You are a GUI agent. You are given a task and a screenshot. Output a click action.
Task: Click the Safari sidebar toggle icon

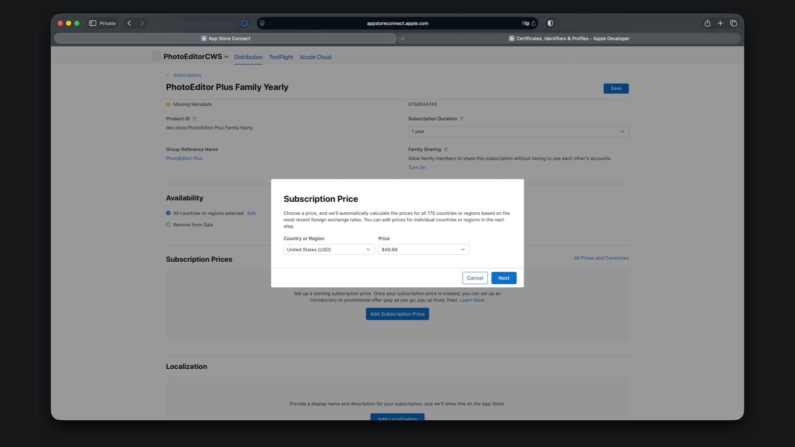(93, 23)
